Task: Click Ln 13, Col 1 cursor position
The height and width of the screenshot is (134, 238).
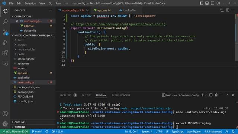Action: [x=132, y=131]
